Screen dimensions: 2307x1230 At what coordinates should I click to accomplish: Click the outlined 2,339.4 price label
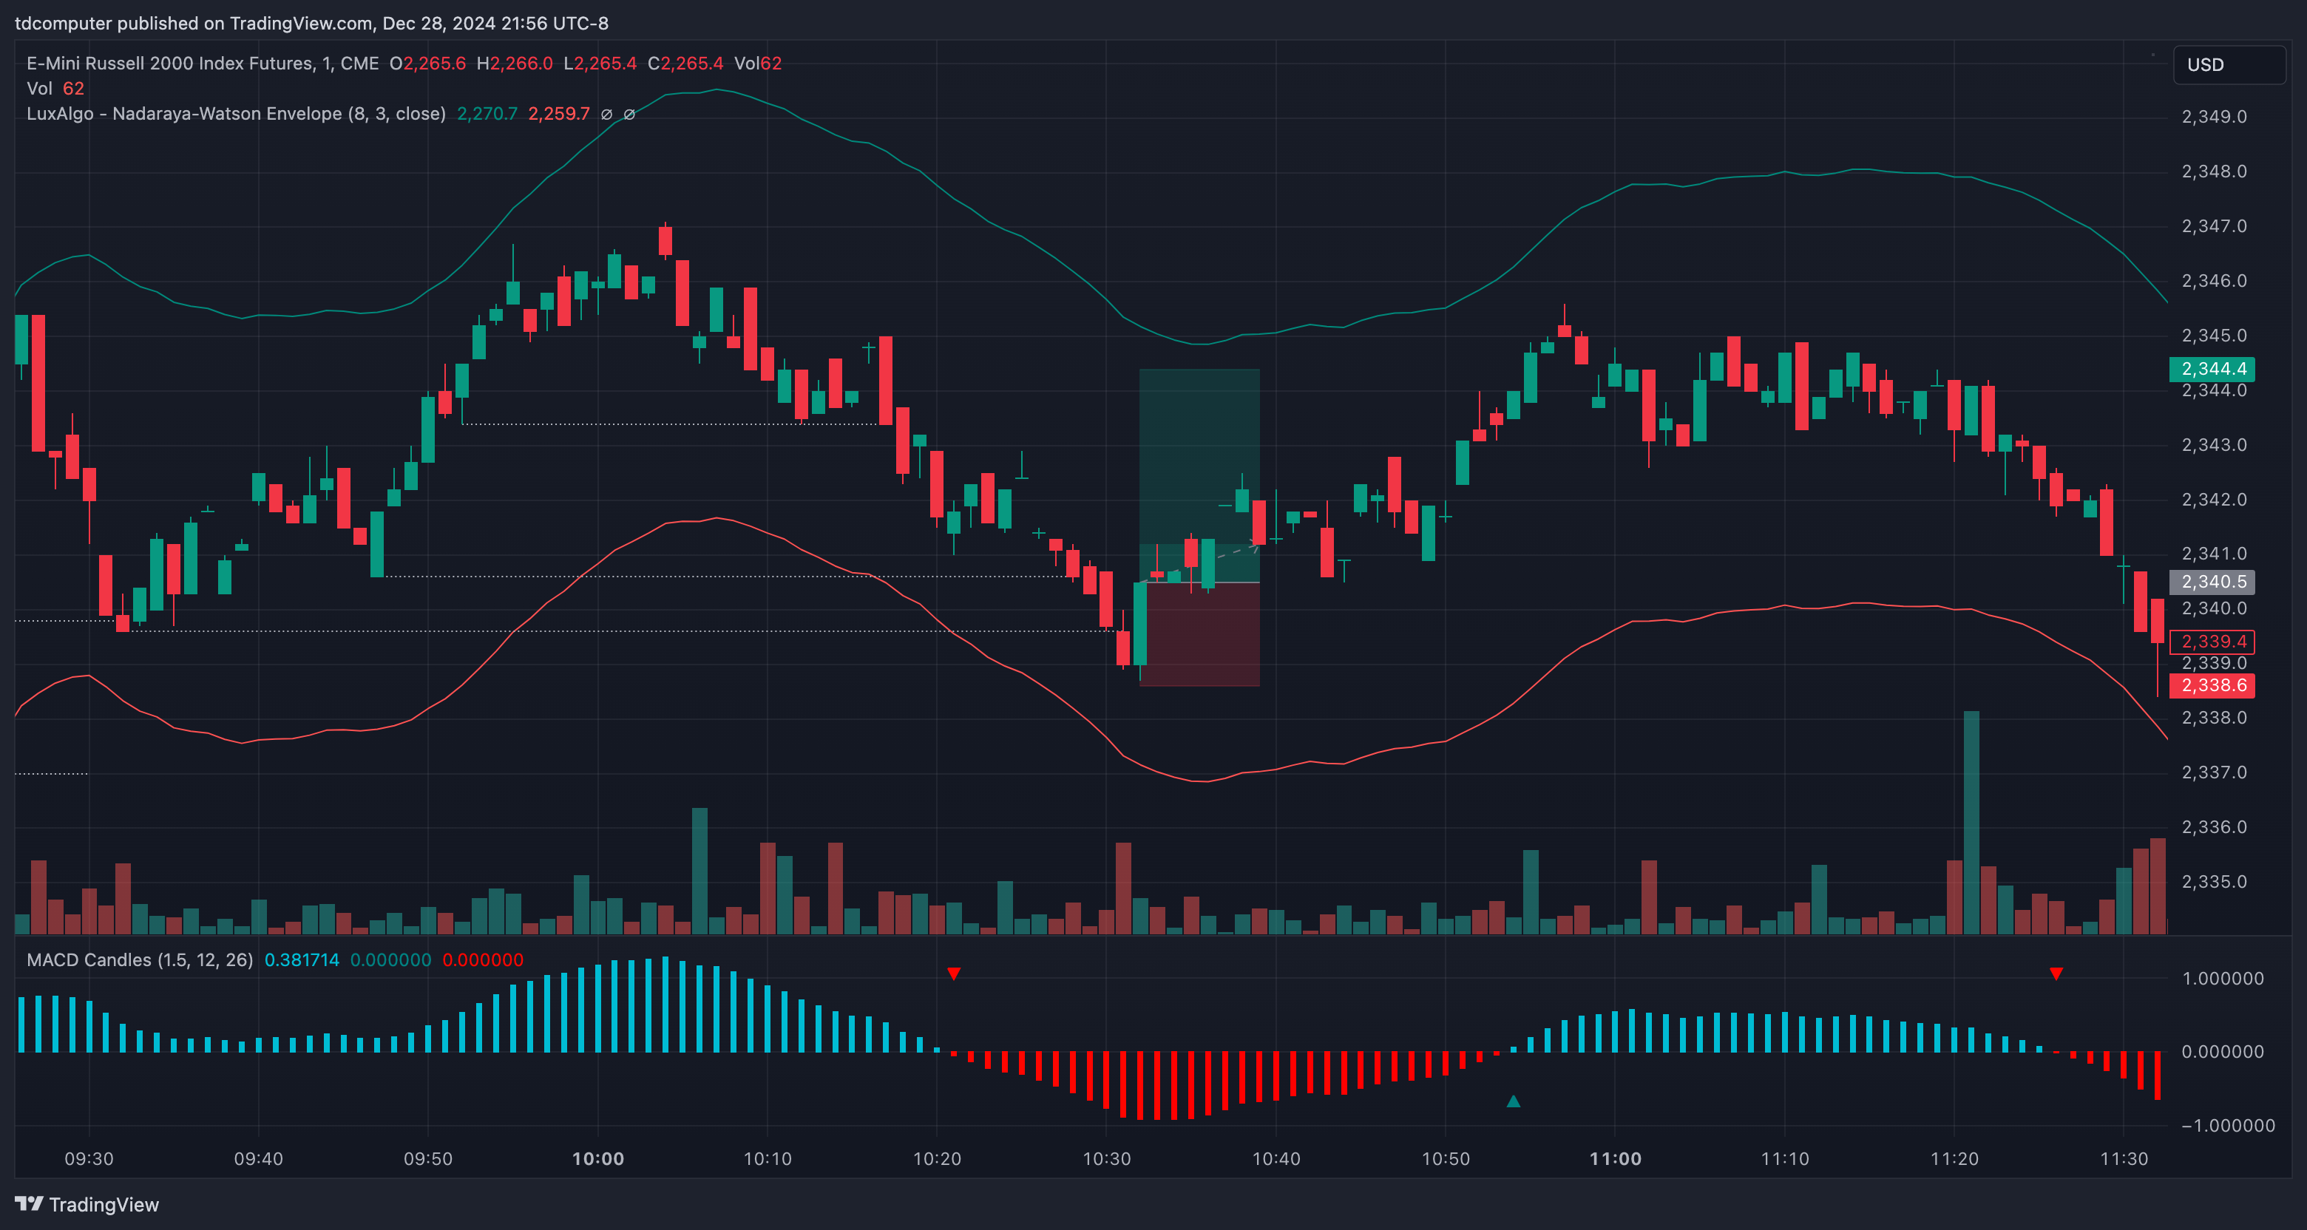coord(2212,642)
